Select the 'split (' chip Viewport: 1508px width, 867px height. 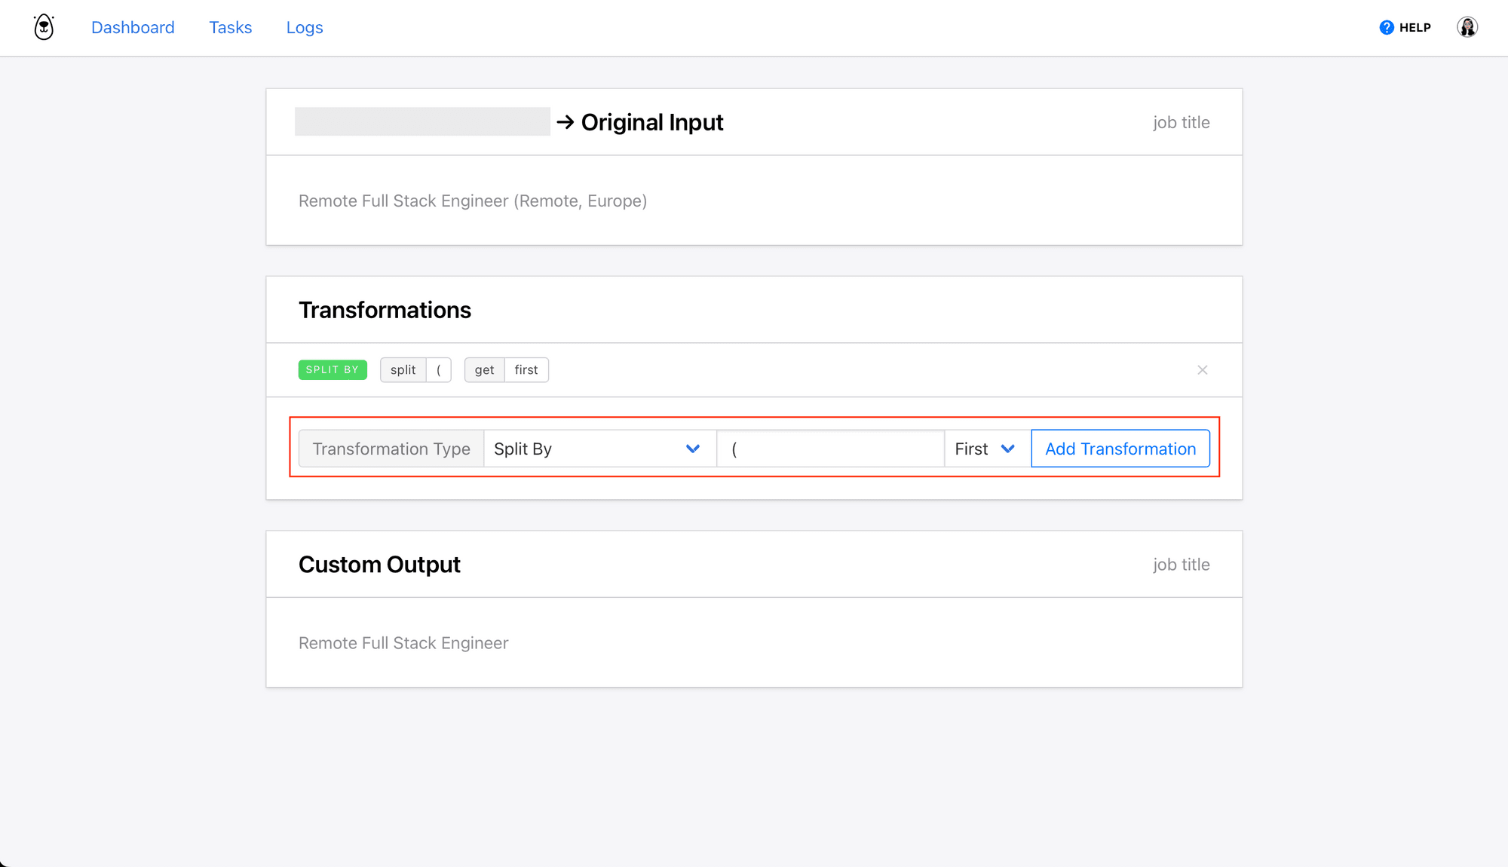415,369
